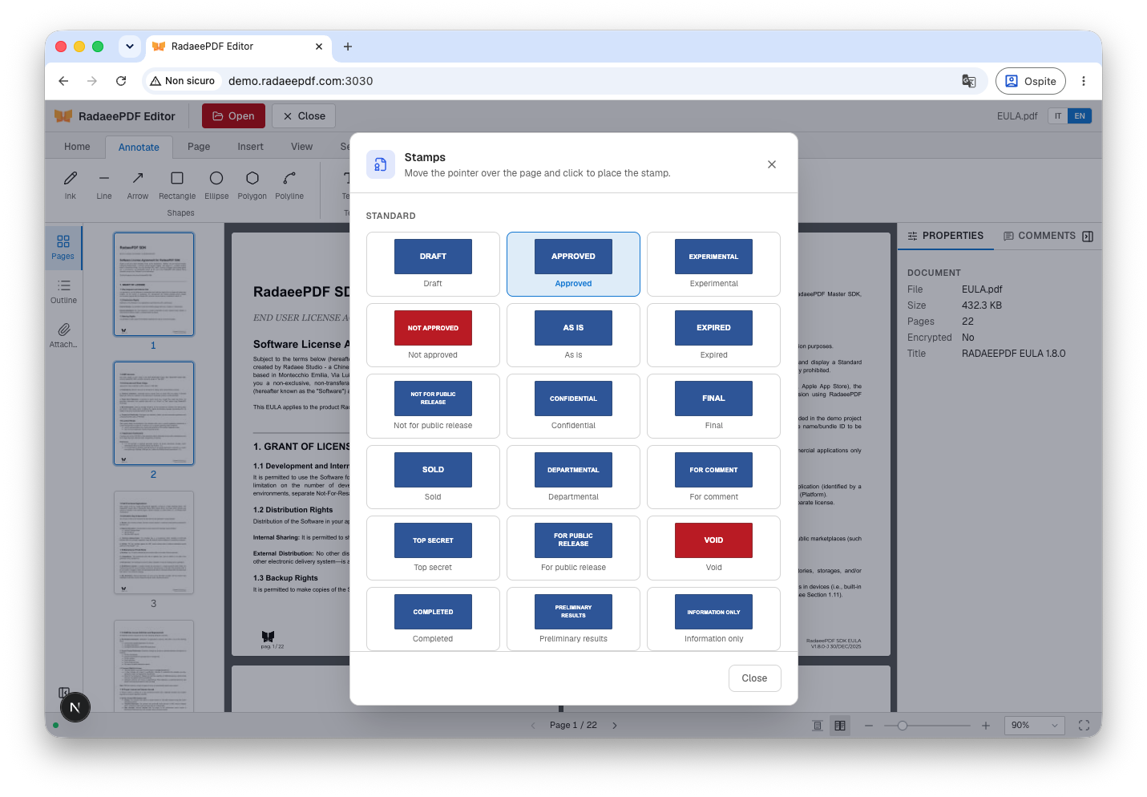1147x797 pixels.
Task: Go to the next page
Action: tap(615, 726)
